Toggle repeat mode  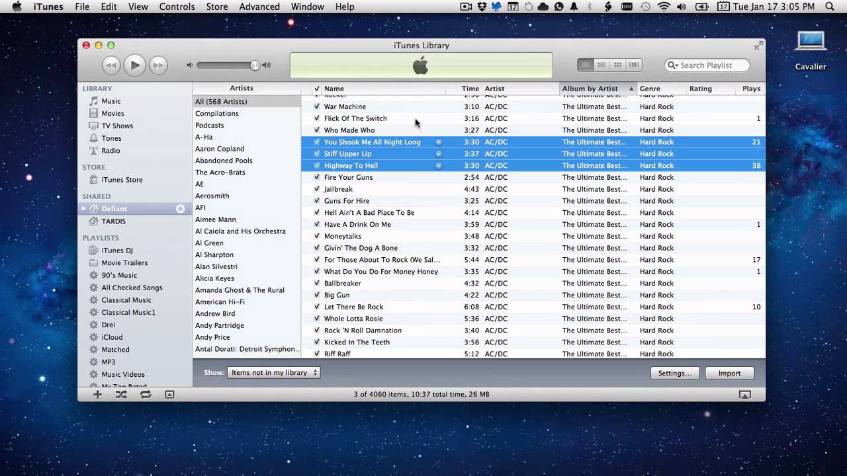pyautogui.click(x=146, y=394)
